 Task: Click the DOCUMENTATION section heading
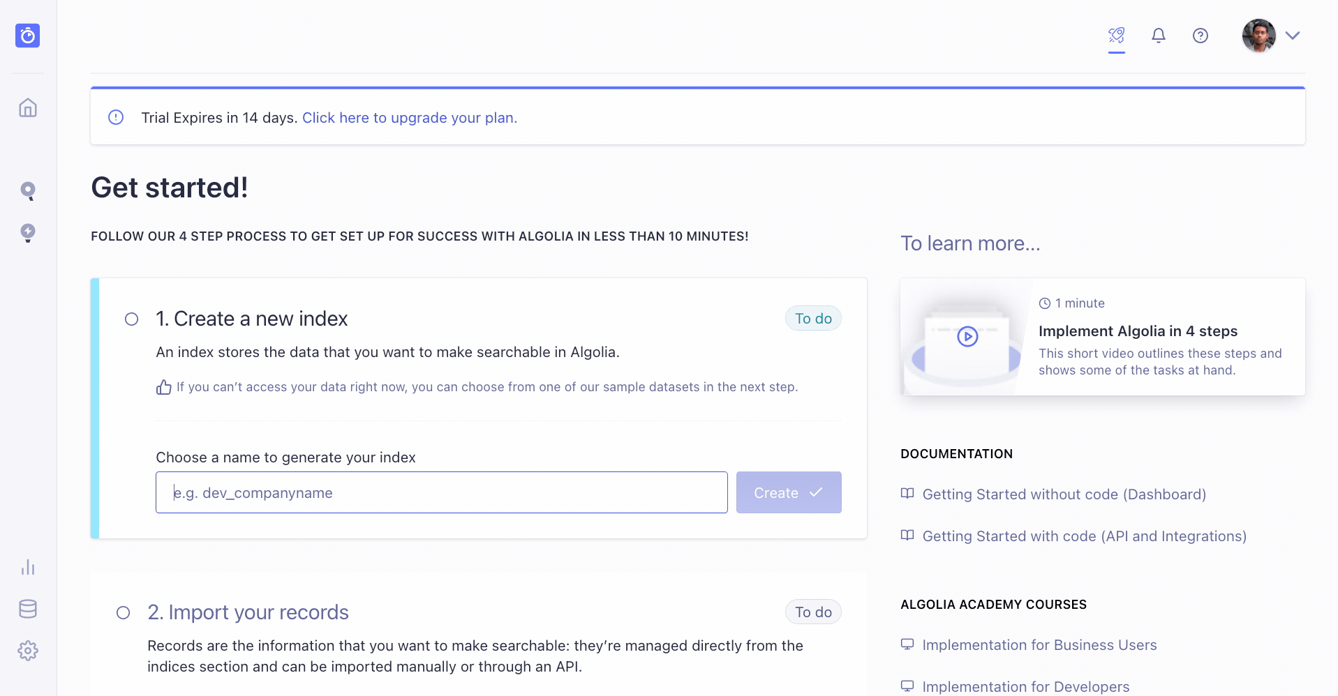(x=956, y=454)
